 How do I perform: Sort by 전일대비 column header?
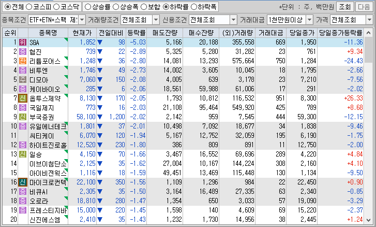click(111, 33)
